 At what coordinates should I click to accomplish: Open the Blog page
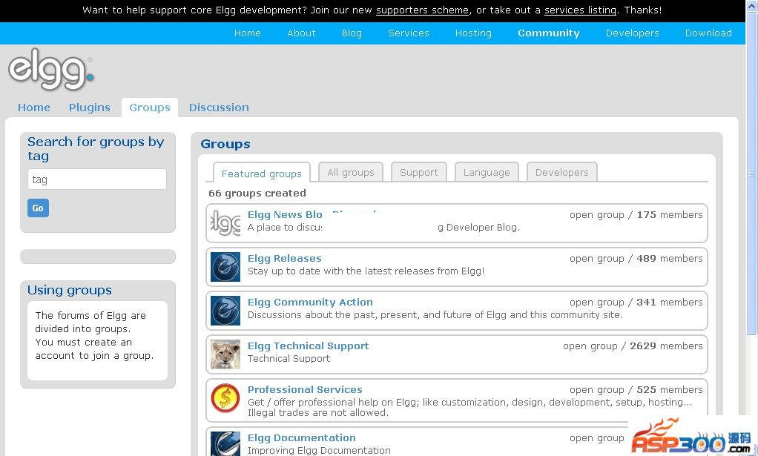[x=352, y=33]
